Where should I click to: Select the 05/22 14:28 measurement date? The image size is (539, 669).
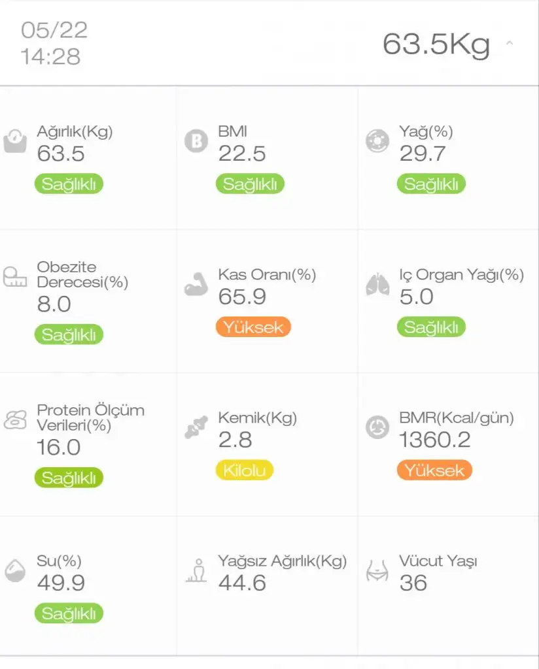(54, 43)
